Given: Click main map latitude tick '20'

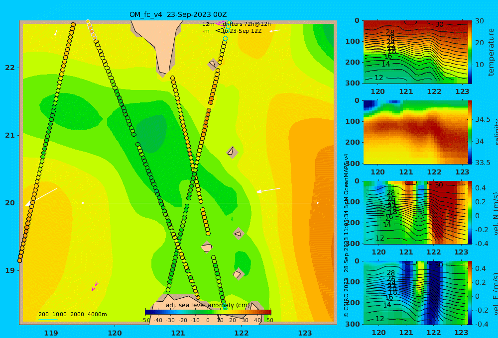Looking at the screenshot, I should [10, 203].
